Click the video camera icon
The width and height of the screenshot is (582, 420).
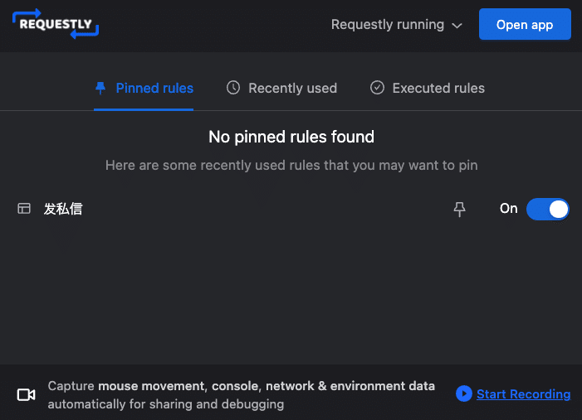26,394
